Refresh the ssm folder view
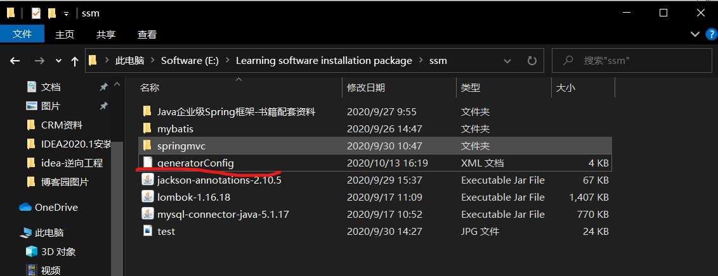Image resolution: width=718 pixels, height=276 pixels. 532,61
